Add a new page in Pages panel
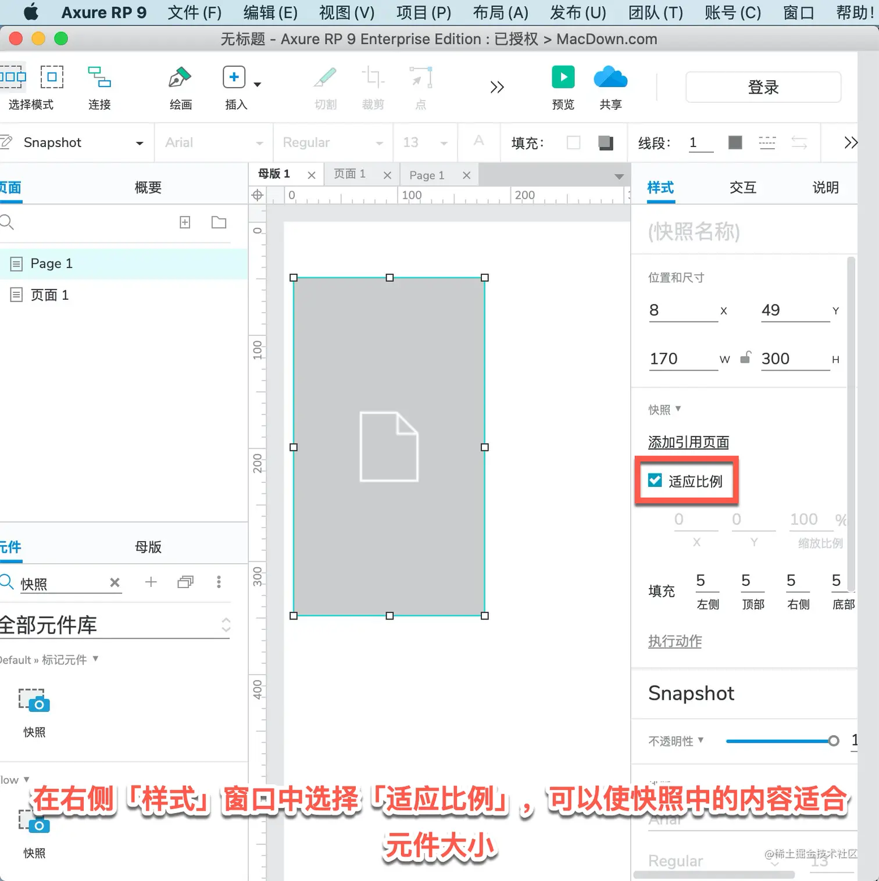Screen dimensions: 879x881 185,222
